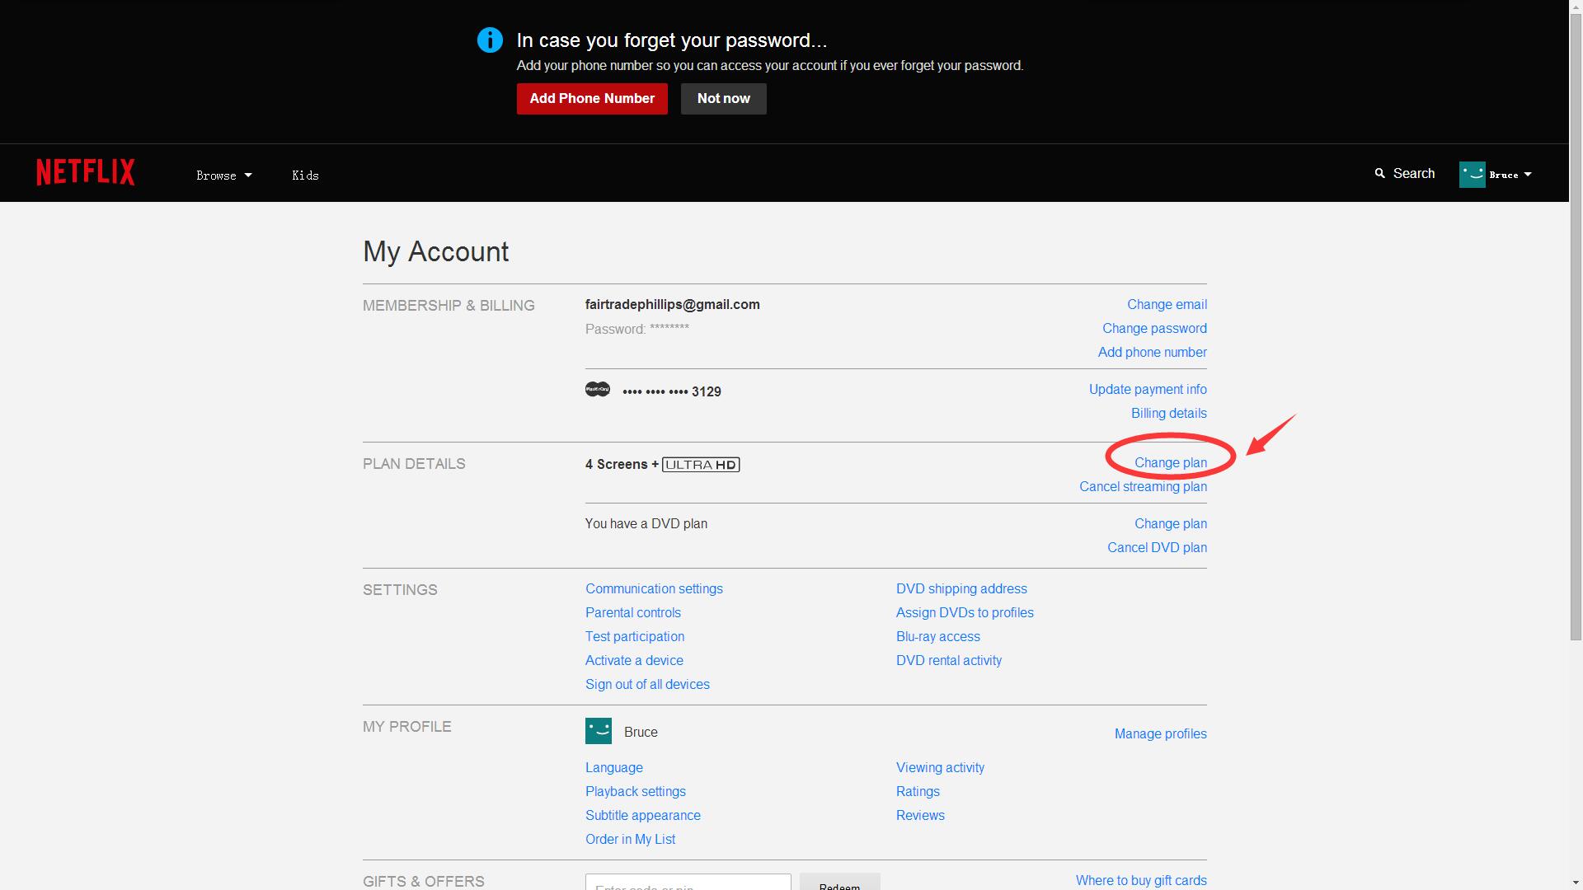
Task: Click Bruce's profile avatar under My Profile
Action: [599, 731]
